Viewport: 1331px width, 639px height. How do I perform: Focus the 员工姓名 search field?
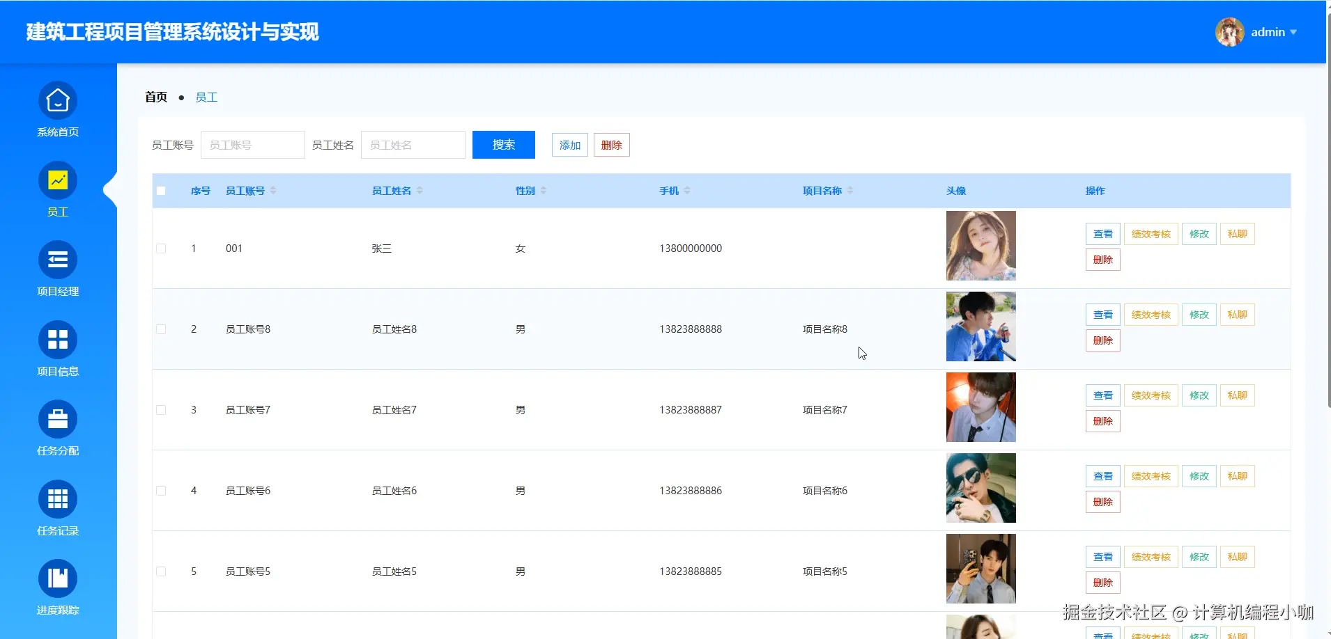[x=413, y=145]
